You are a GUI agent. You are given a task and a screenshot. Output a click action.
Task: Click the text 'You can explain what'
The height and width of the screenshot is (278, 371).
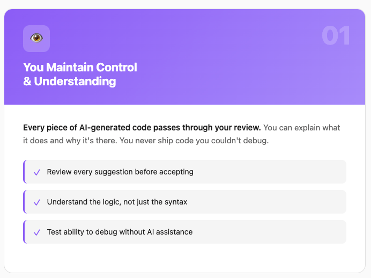[302, 128]
